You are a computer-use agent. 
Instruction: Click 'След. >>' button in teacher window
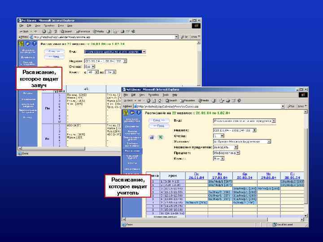tap(159, 121)
